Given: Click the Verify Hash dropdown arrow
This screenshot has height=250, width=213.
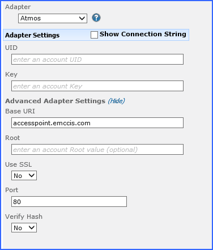Looking at the screenshot, I should [32, 227].
